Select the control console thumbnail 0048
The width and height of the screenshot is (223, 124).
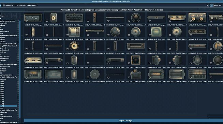tap(197, 74)
